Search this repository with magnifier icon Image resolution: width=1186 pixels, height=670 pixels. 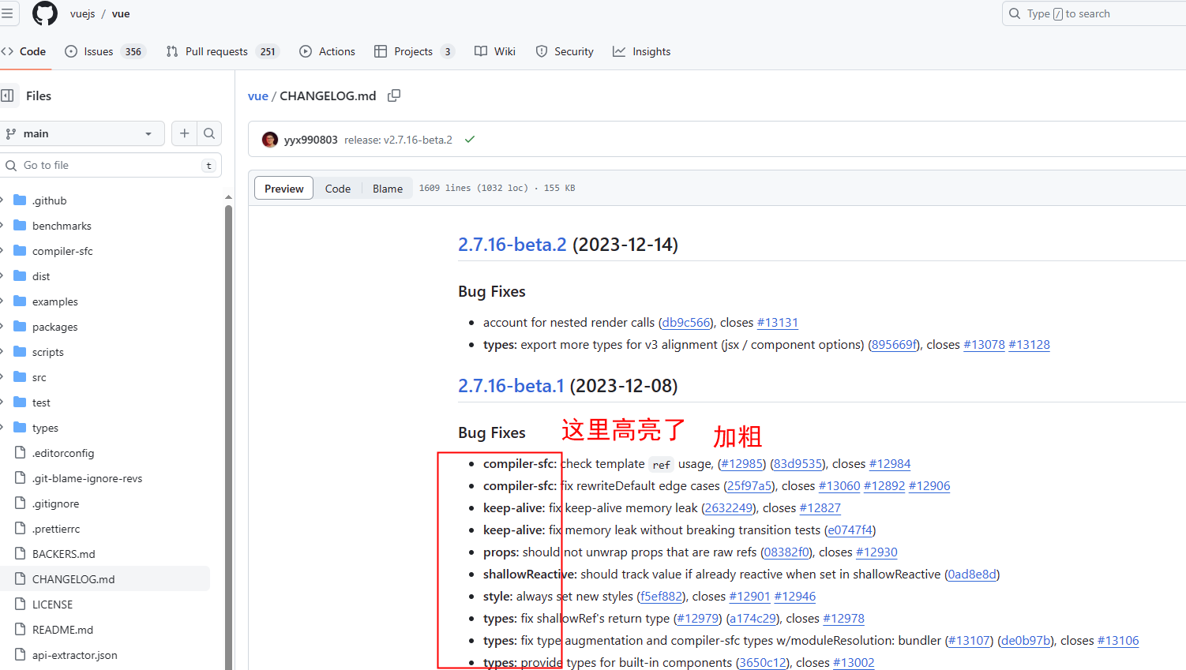tap(209, 133)
